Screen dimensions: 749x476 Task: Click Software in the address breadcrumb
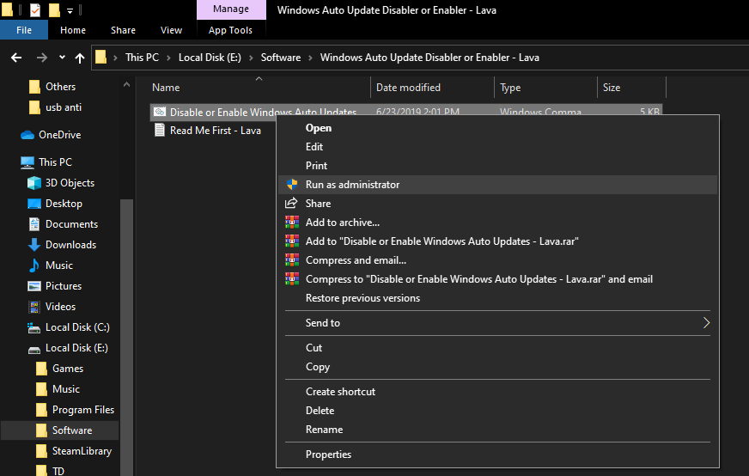(x=281, y=58)
